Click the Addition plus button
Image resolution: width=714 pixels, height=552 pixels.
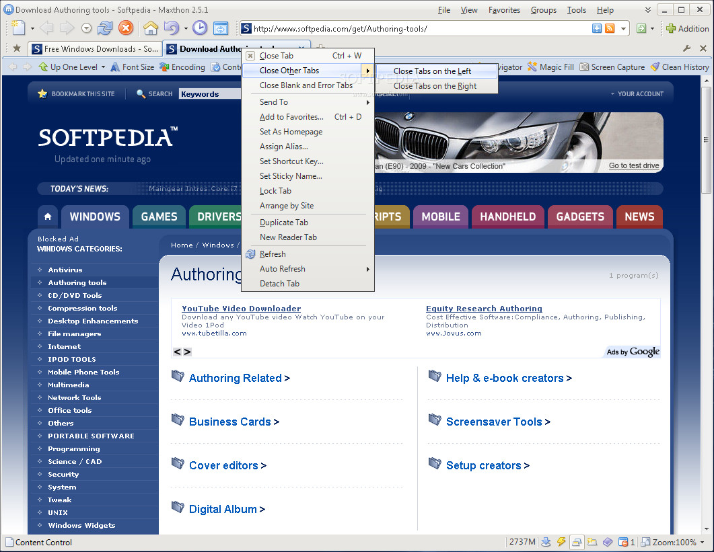pyautogui.click(x=687, y=29)
